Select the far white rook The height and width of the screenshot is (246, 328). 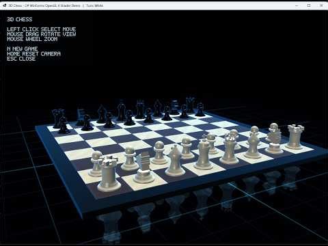coord(295,137)
